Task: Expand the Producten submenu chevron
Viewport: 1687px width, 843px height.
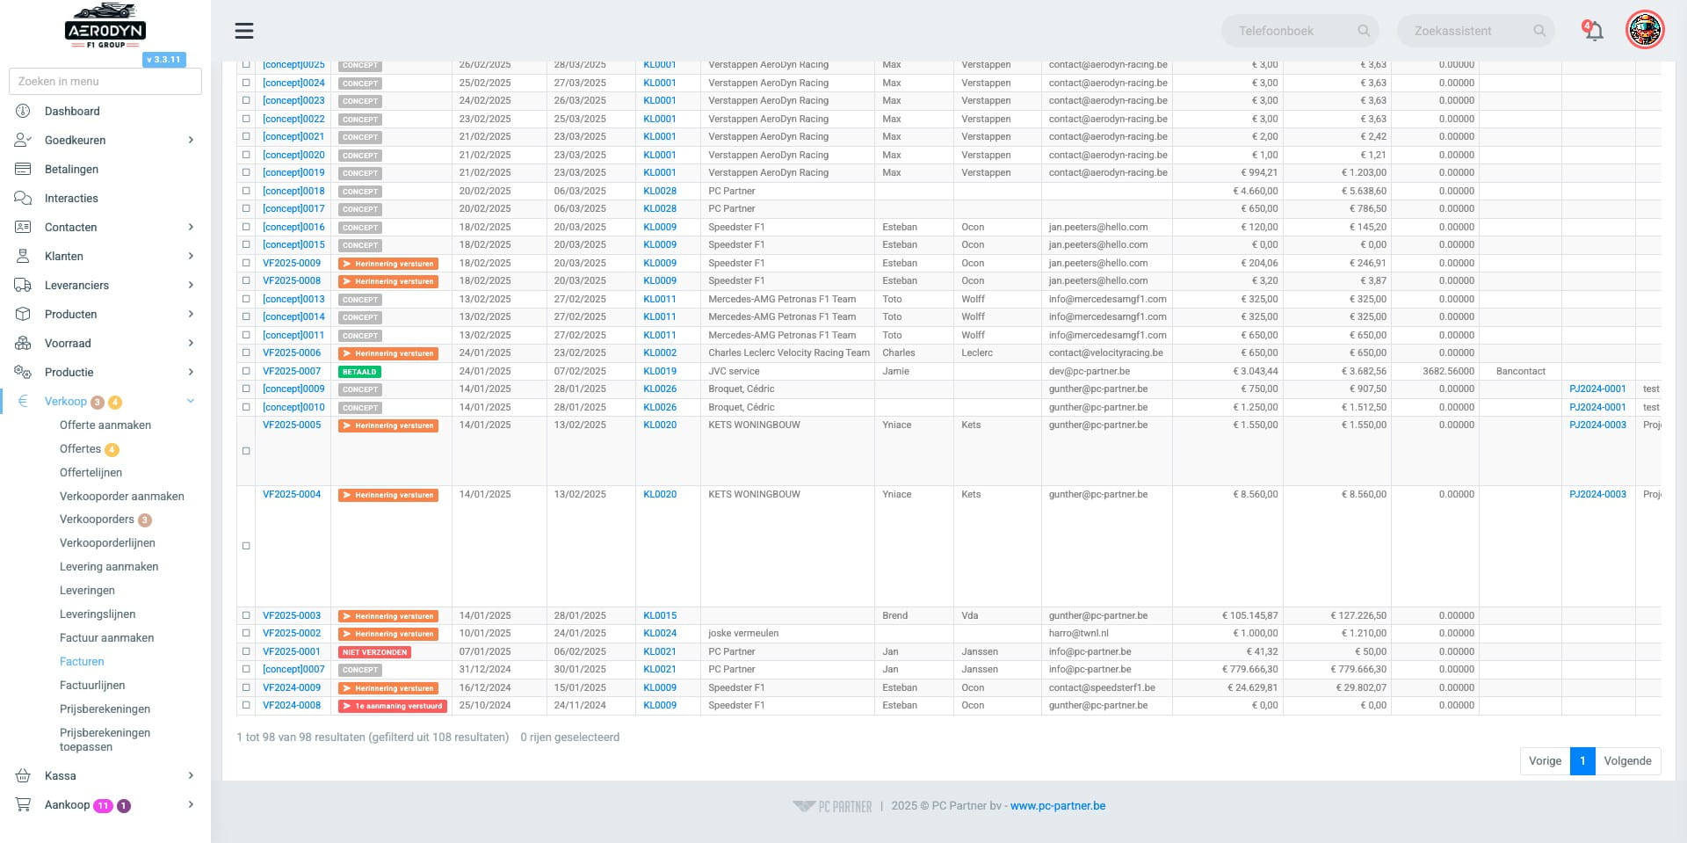Action: (191, 315)
